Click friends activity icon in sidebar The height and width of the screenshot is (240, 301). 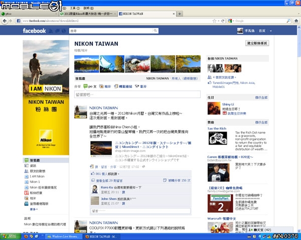(x=26, y=171)
